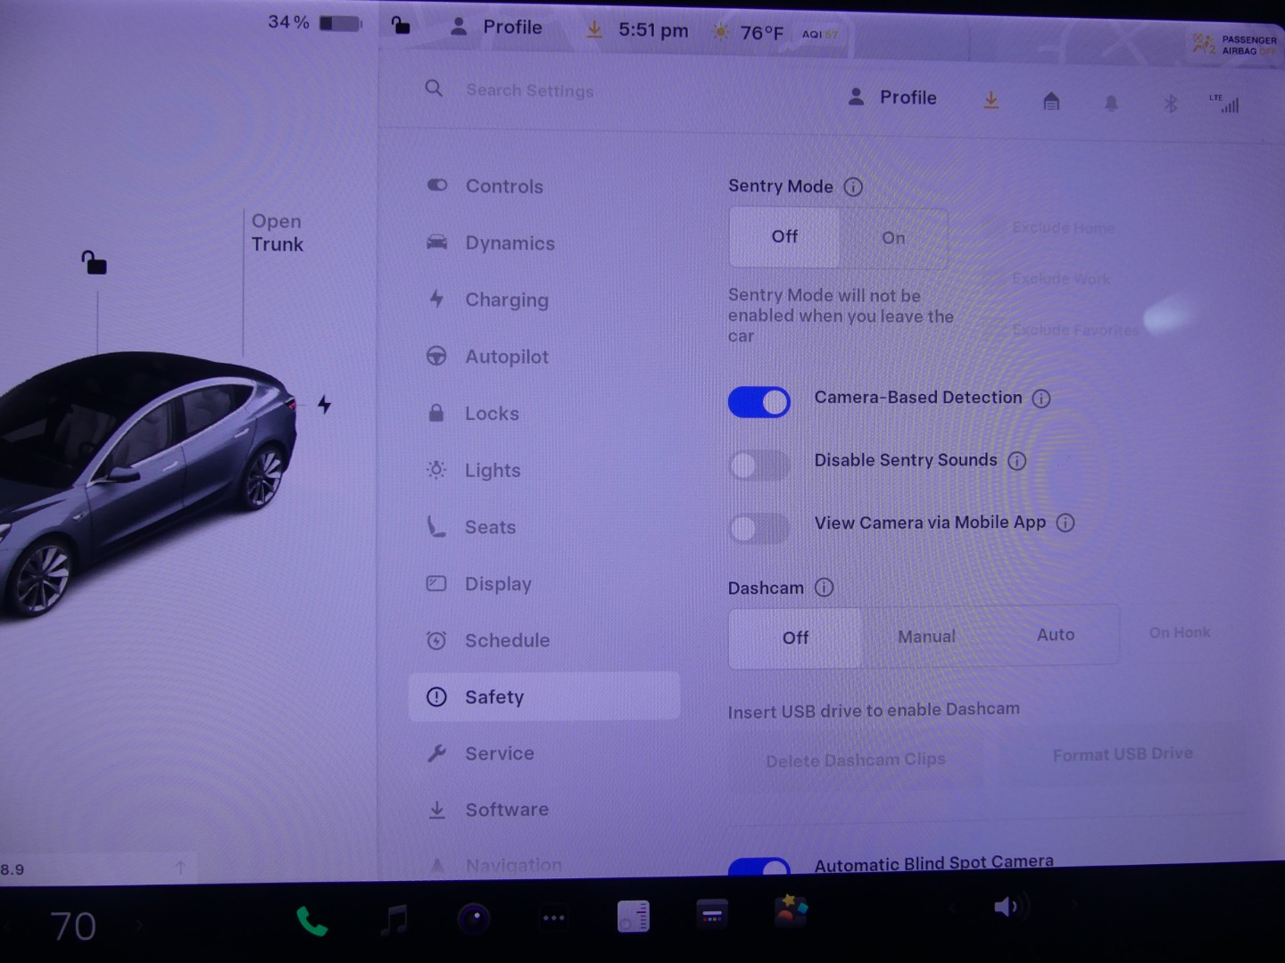
Task: Open the Profile selector in settings header
Action: pos(892,98)
